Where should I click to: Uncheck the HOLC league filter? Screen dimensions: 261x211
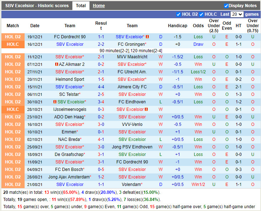pos(201,14)
